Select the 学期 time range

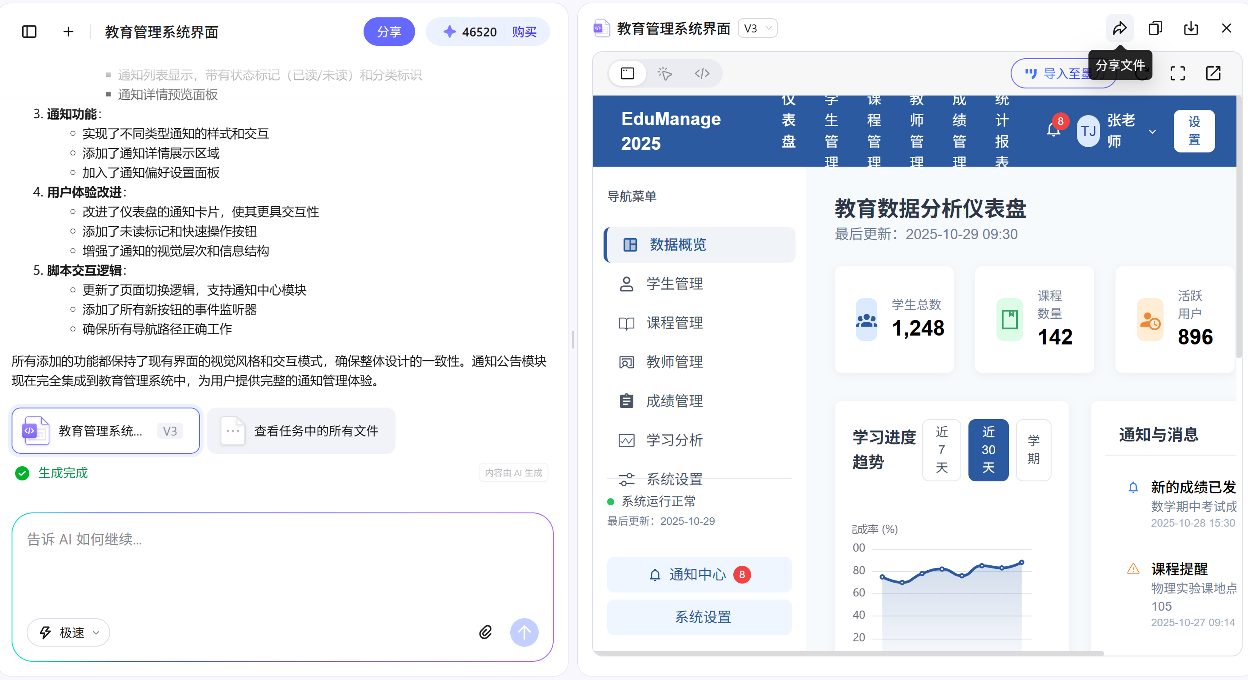point(1033,450)
